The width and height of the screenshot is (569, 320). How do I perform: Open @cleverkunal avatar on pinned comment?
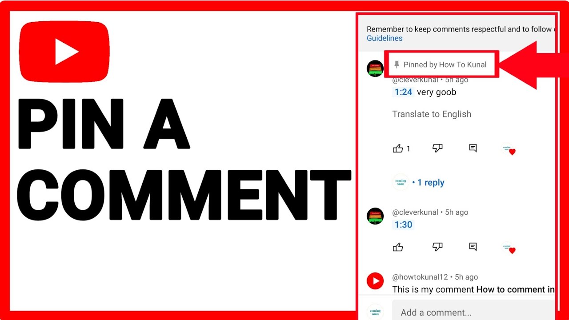pyautogui.click(x=375, y=69)
